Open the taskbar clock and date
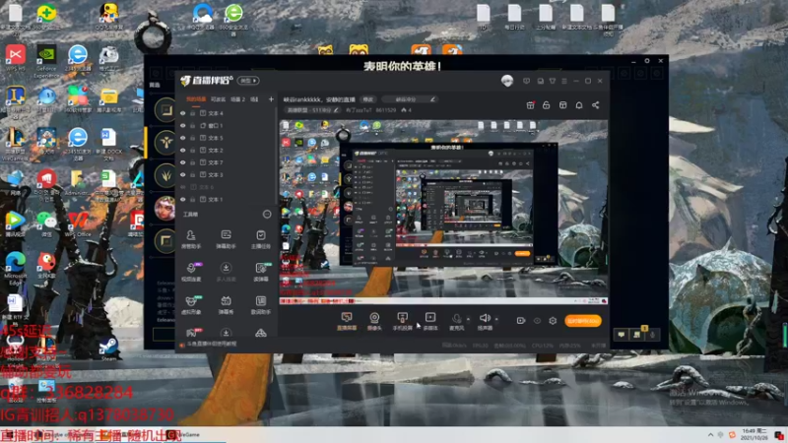Screen dimensions: 788x443 point(755,434)
